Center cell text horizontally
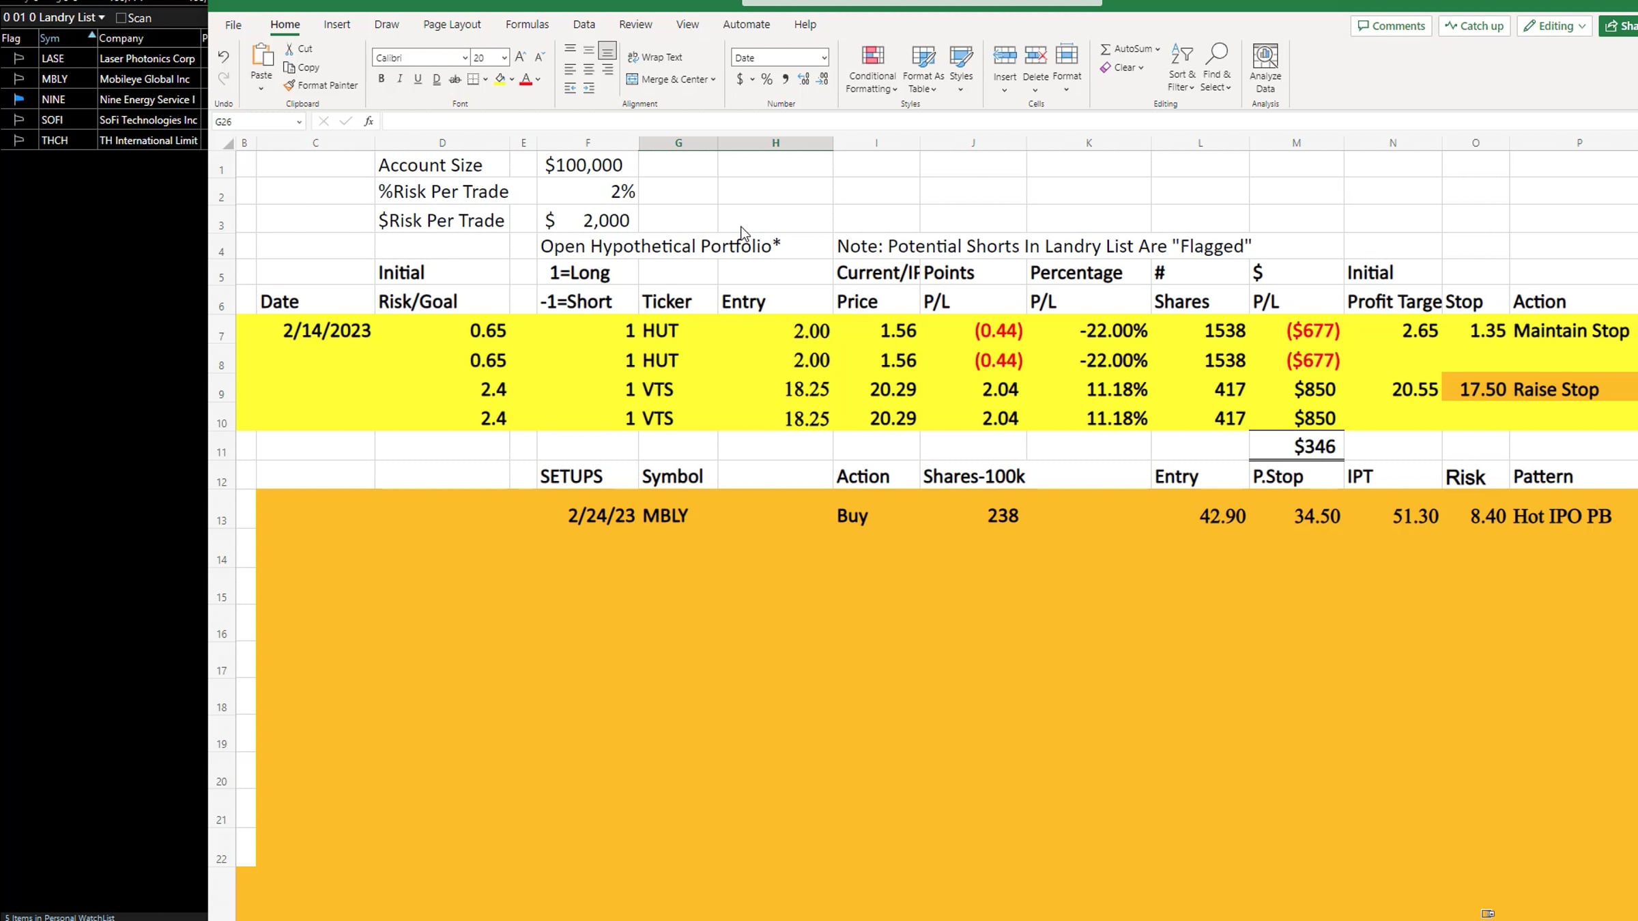1638x921 pixels. click(588, 70)
